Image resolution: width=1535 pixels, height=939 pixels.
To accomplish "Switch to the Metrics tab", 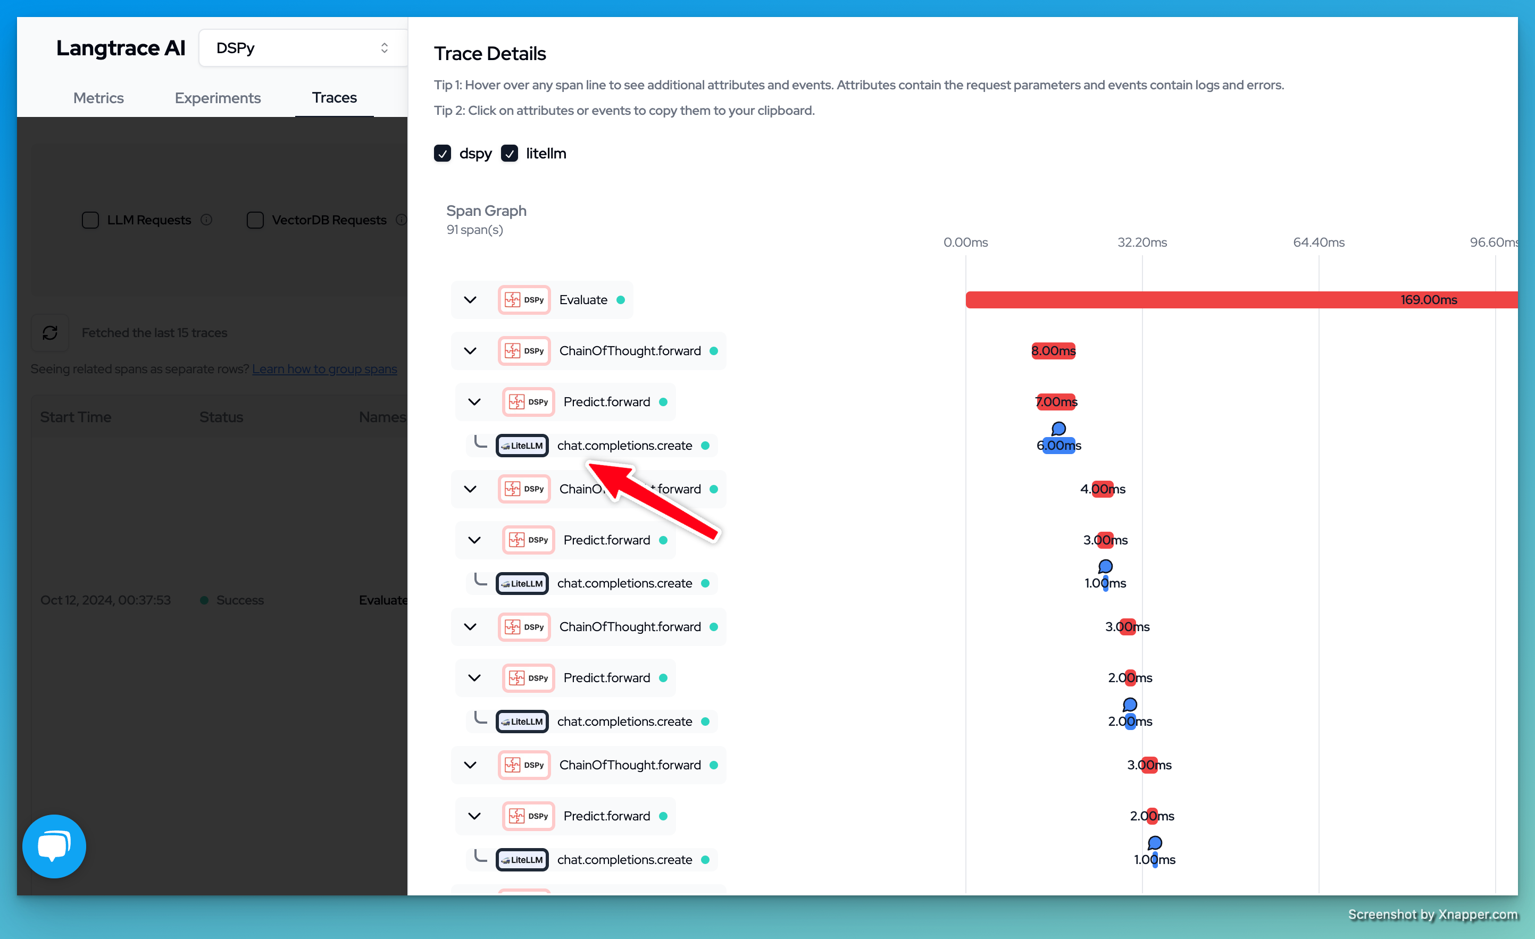I will [98, 98].
